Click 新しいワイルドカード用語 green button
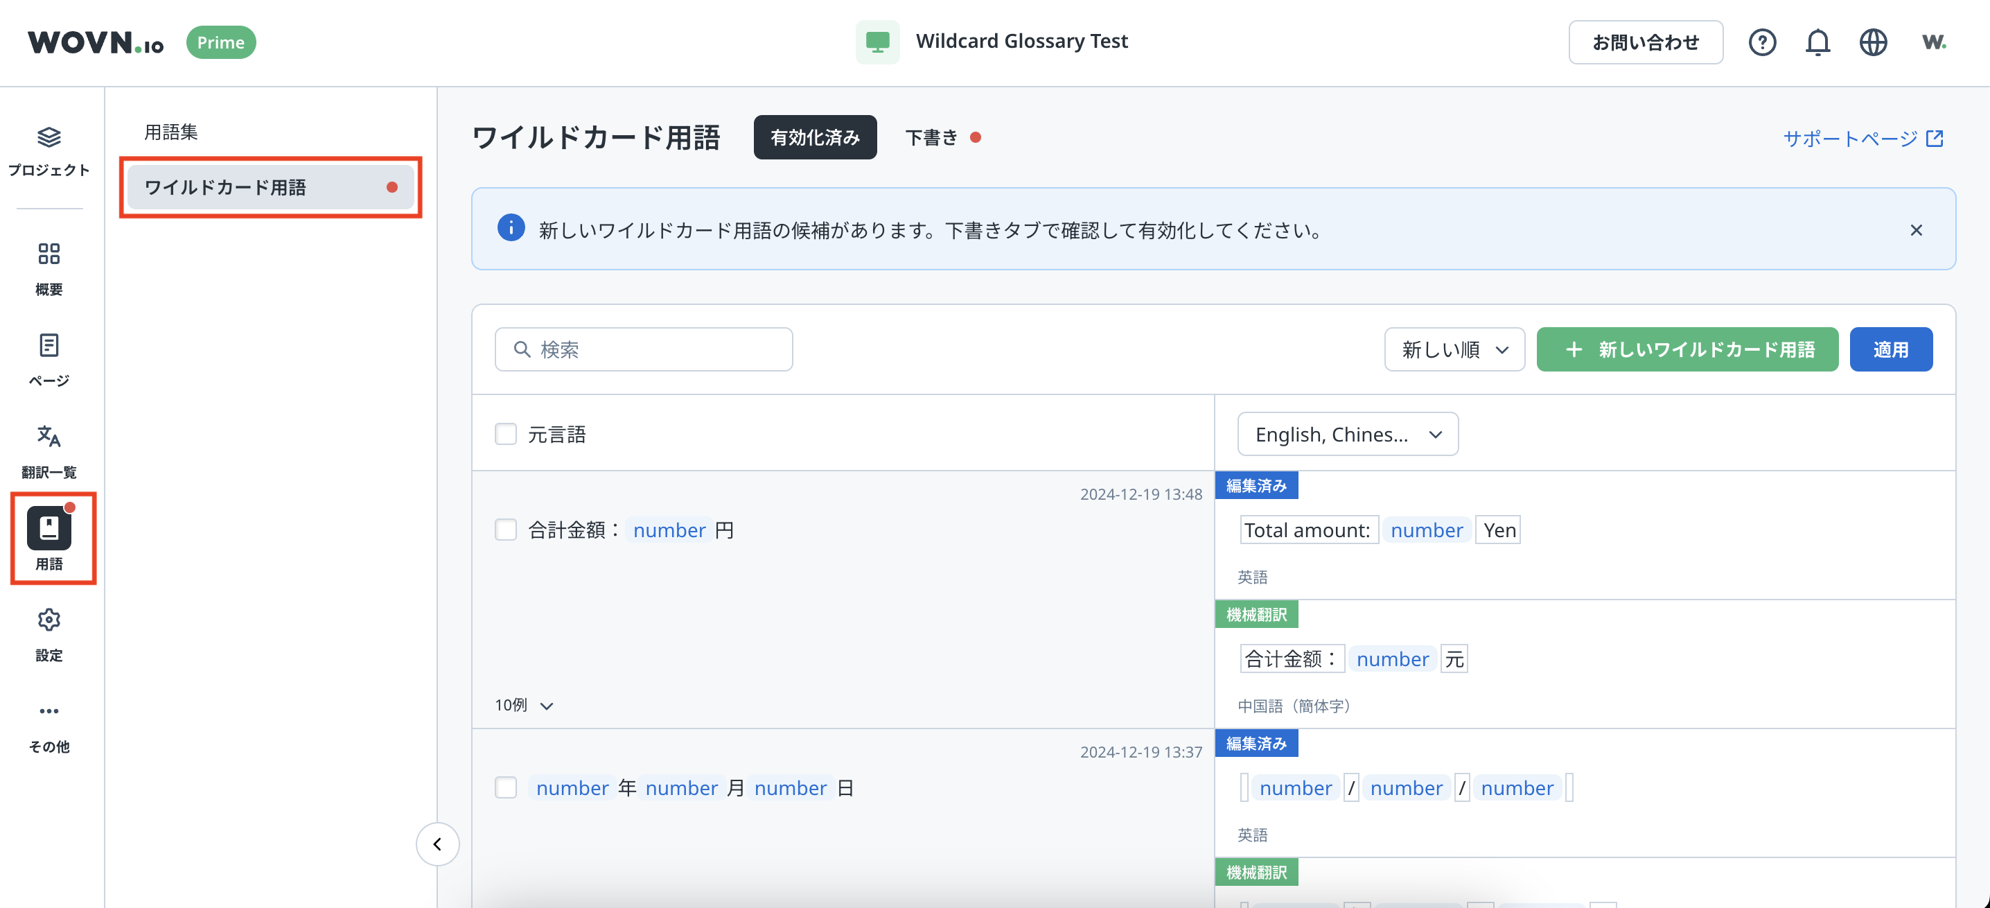 [1687, 350]
